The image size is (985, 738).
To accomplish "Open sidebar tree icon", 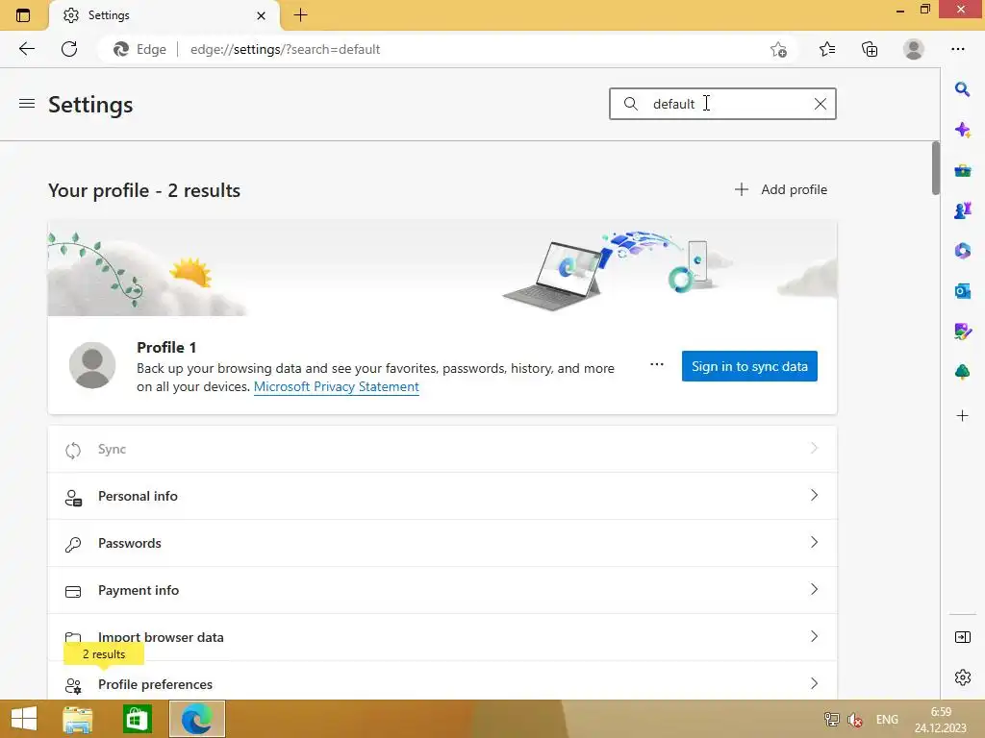I will 962,372.
